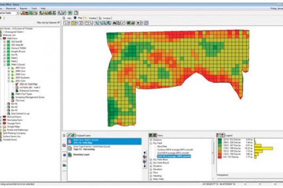Screen dimensions: 283x188
Task: Open the Reports menu
Action: 24,8
